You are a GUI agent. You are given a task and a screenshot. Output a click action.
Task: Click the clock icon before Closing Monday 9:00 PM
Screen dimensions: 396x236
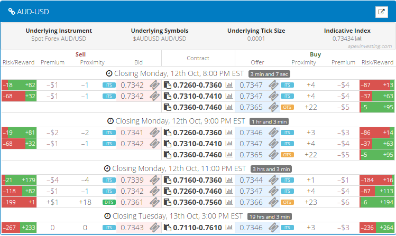point(110,121)
